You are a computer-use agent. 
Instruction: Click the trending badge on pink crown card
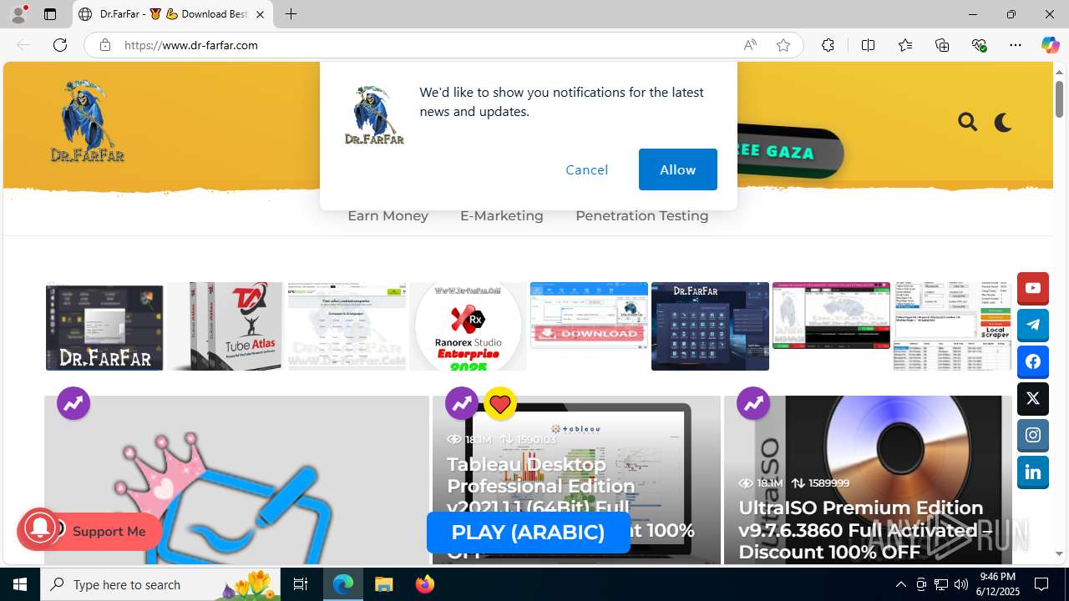click(x=73, y=404)
